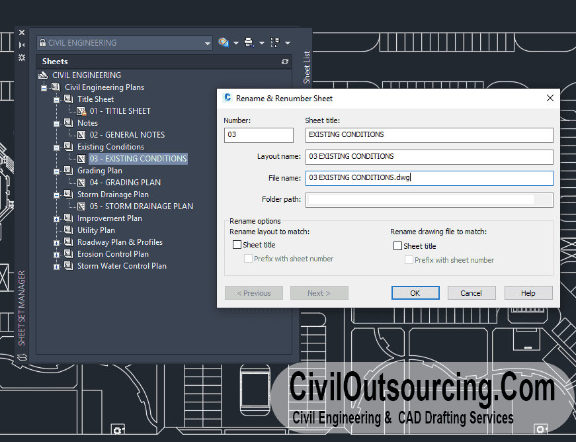The width and height of the screenshot is (576, 442).
Task: Click the CIVIL ENGINEERING sheet set icon
Action: [44, 75]
